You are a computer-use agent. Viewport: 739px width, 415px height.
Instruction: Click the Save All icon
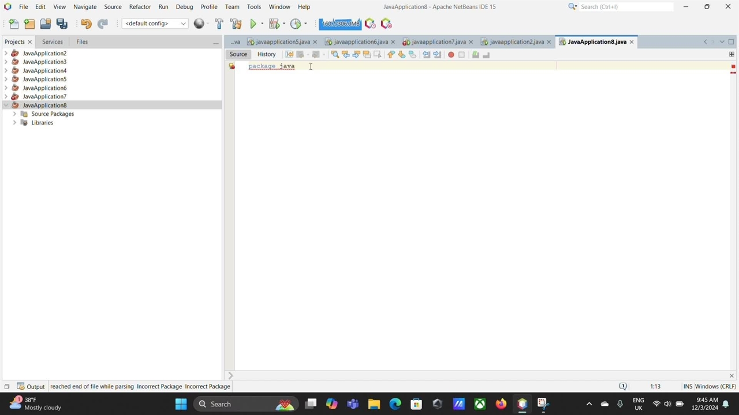pyautogui.click(x=62, y=24)
